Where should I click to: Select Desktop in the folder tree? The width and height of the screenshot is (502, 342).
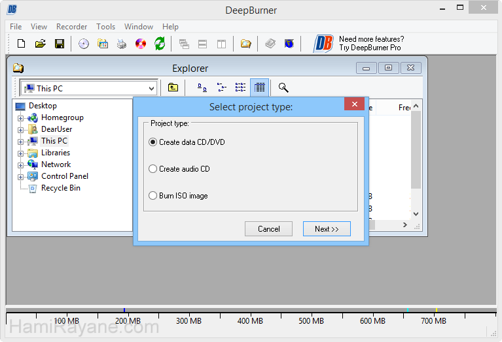click(x=43, y=106)
